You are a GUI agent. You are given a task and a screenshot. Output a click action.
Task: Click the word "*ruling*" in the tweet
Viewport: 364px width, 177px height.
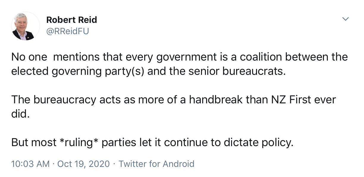tap(79, 143)
